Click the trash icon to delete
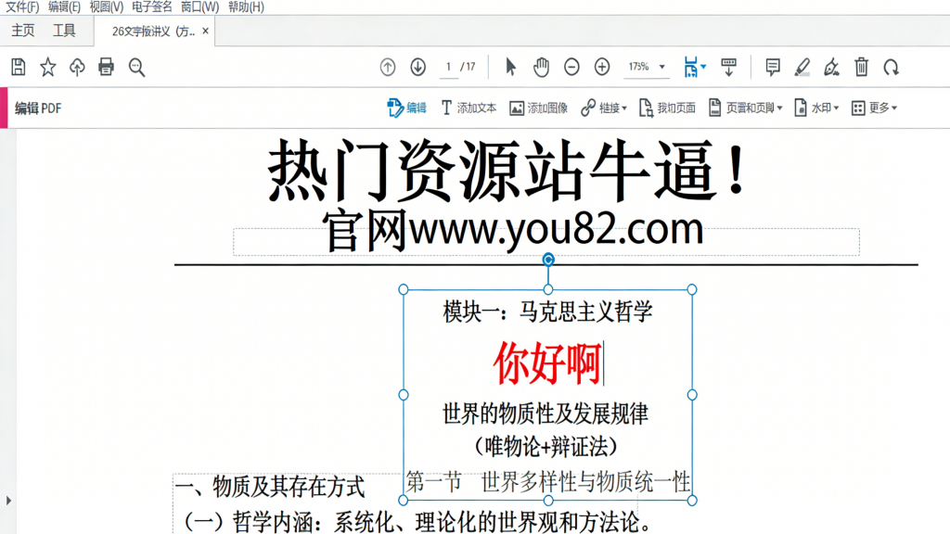950x534 pixels. pyautogui.click(x=862, y=67)
